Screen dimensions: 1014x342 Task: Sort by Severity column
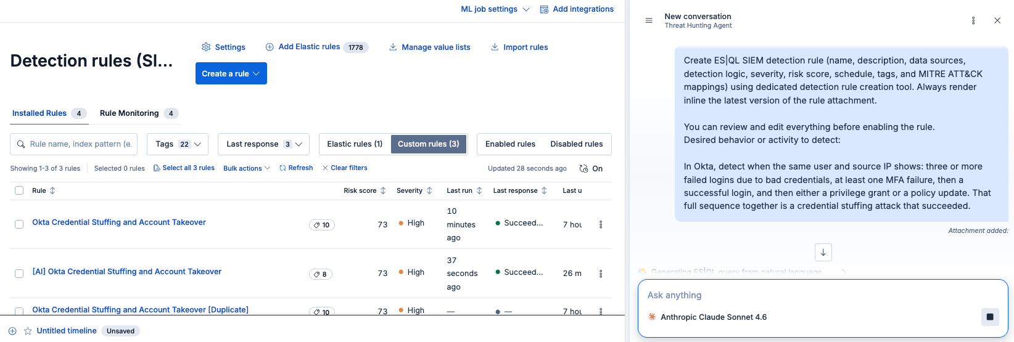pos(429,190)
